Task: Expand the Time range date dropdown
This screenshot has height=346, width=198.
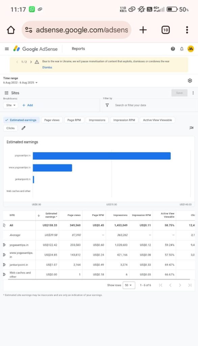Action: coord(20,82)
